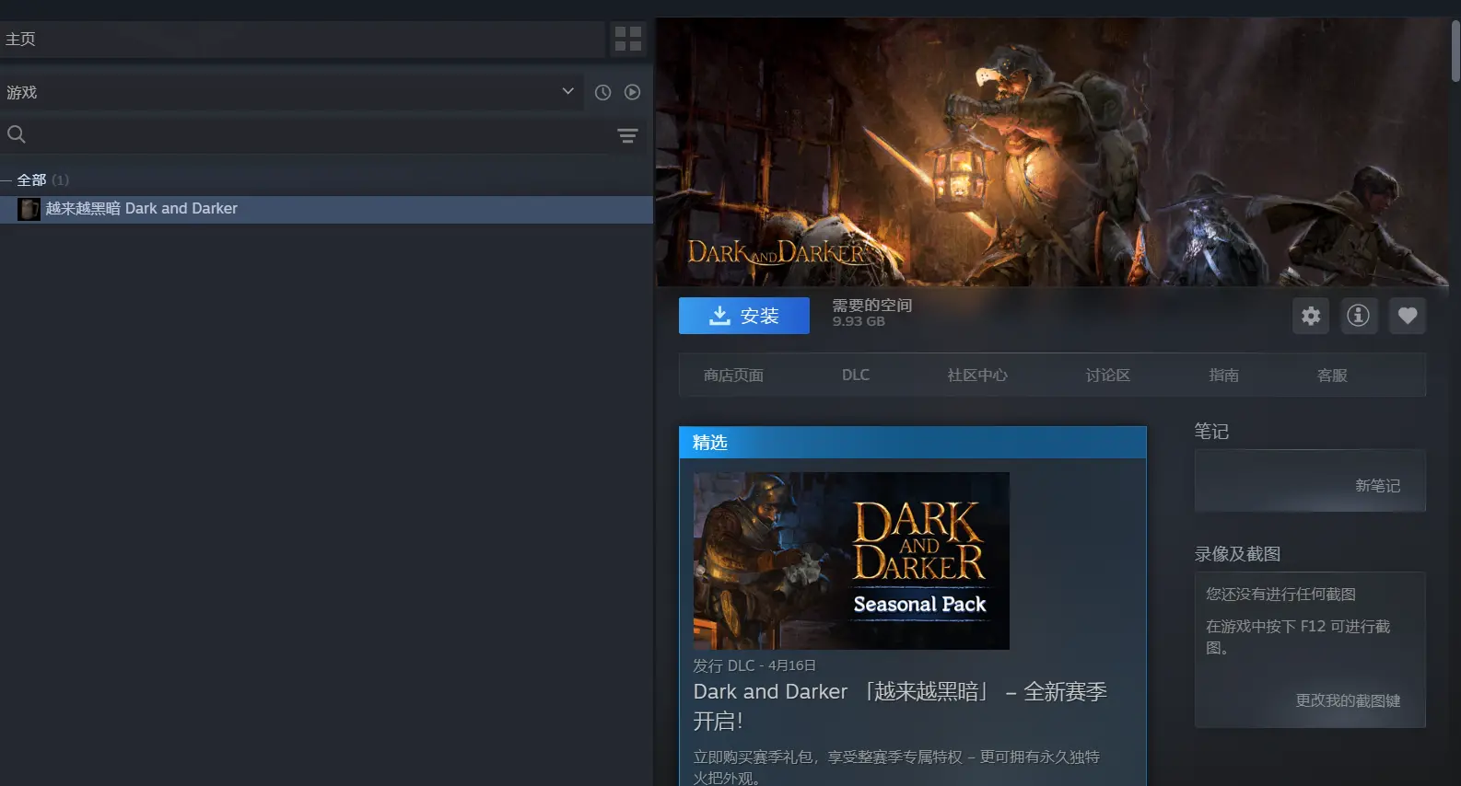Click the 笔记 heading

tap(1211, 431)
